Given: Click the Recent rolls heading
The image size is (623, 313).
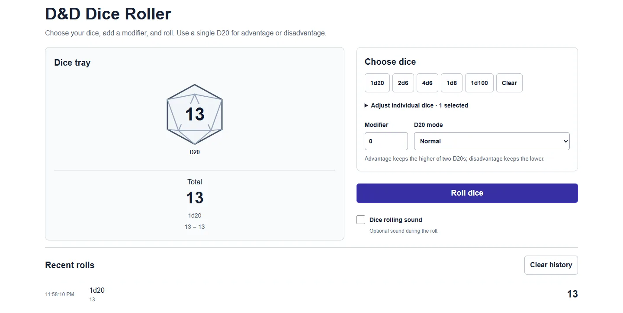Looking at the screenshot, I should coord(70,265).
